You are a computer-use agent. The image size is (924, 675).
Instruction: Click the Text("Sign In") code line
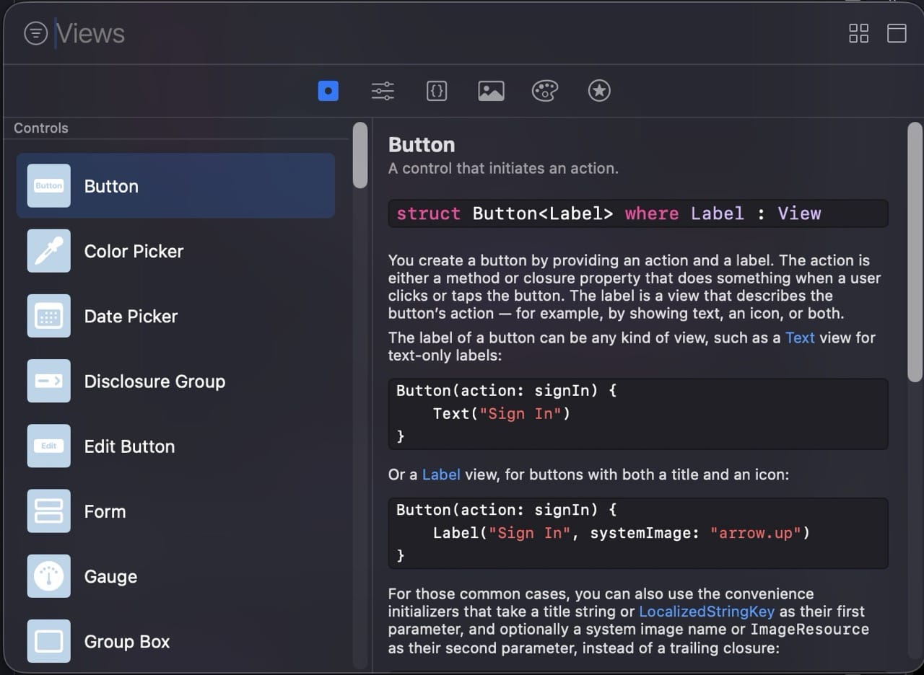click(x=502, y=414)
